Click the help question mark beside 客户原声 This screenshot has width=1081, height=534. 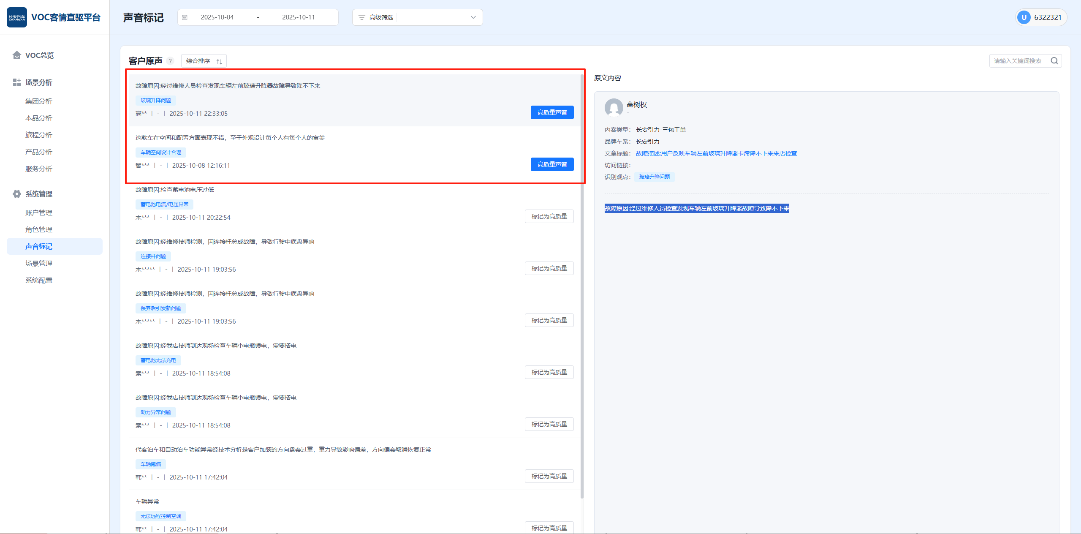pos(170,61)
